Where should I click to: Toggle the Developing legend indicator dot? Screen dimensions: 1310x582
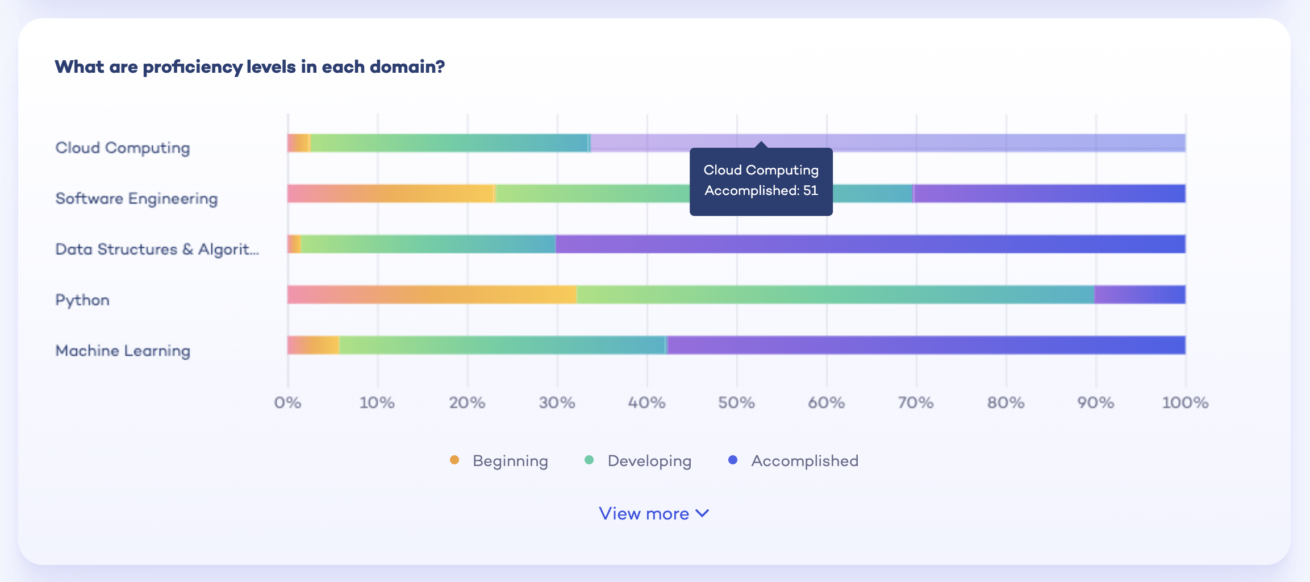tap(590, 459)
